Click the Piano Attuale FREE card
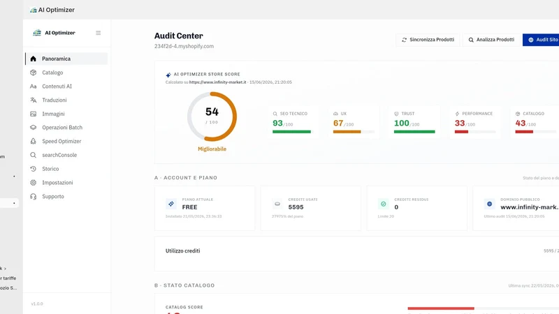 click(205, 208)
